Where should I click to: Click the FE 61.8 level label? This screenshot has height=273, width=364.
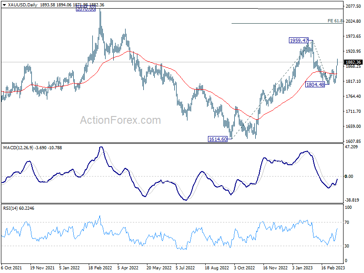[335, 21]
